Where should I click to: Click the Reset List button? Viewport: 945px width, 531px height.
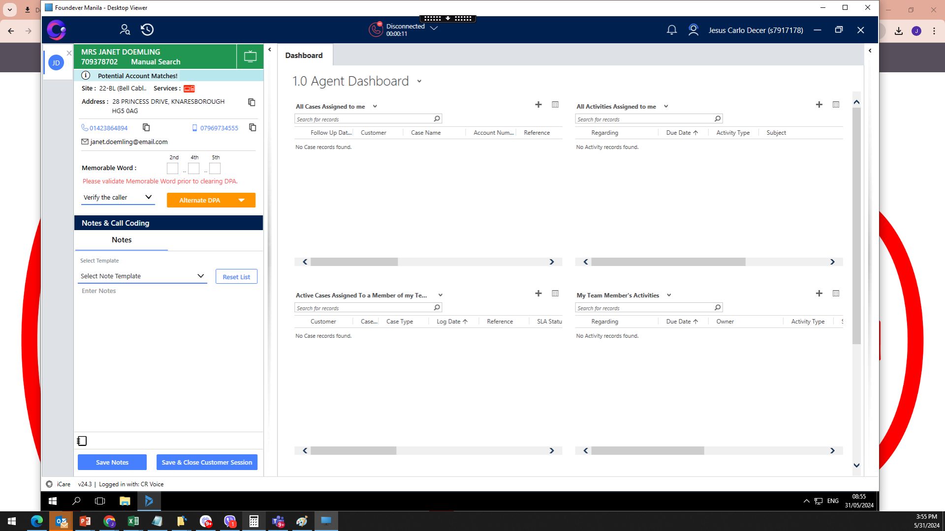pyautogui.click(x=236, y=277)
